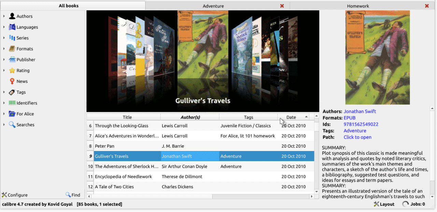Click the Jobs spinner icon
437x212 pixels.
click(406, 204)
